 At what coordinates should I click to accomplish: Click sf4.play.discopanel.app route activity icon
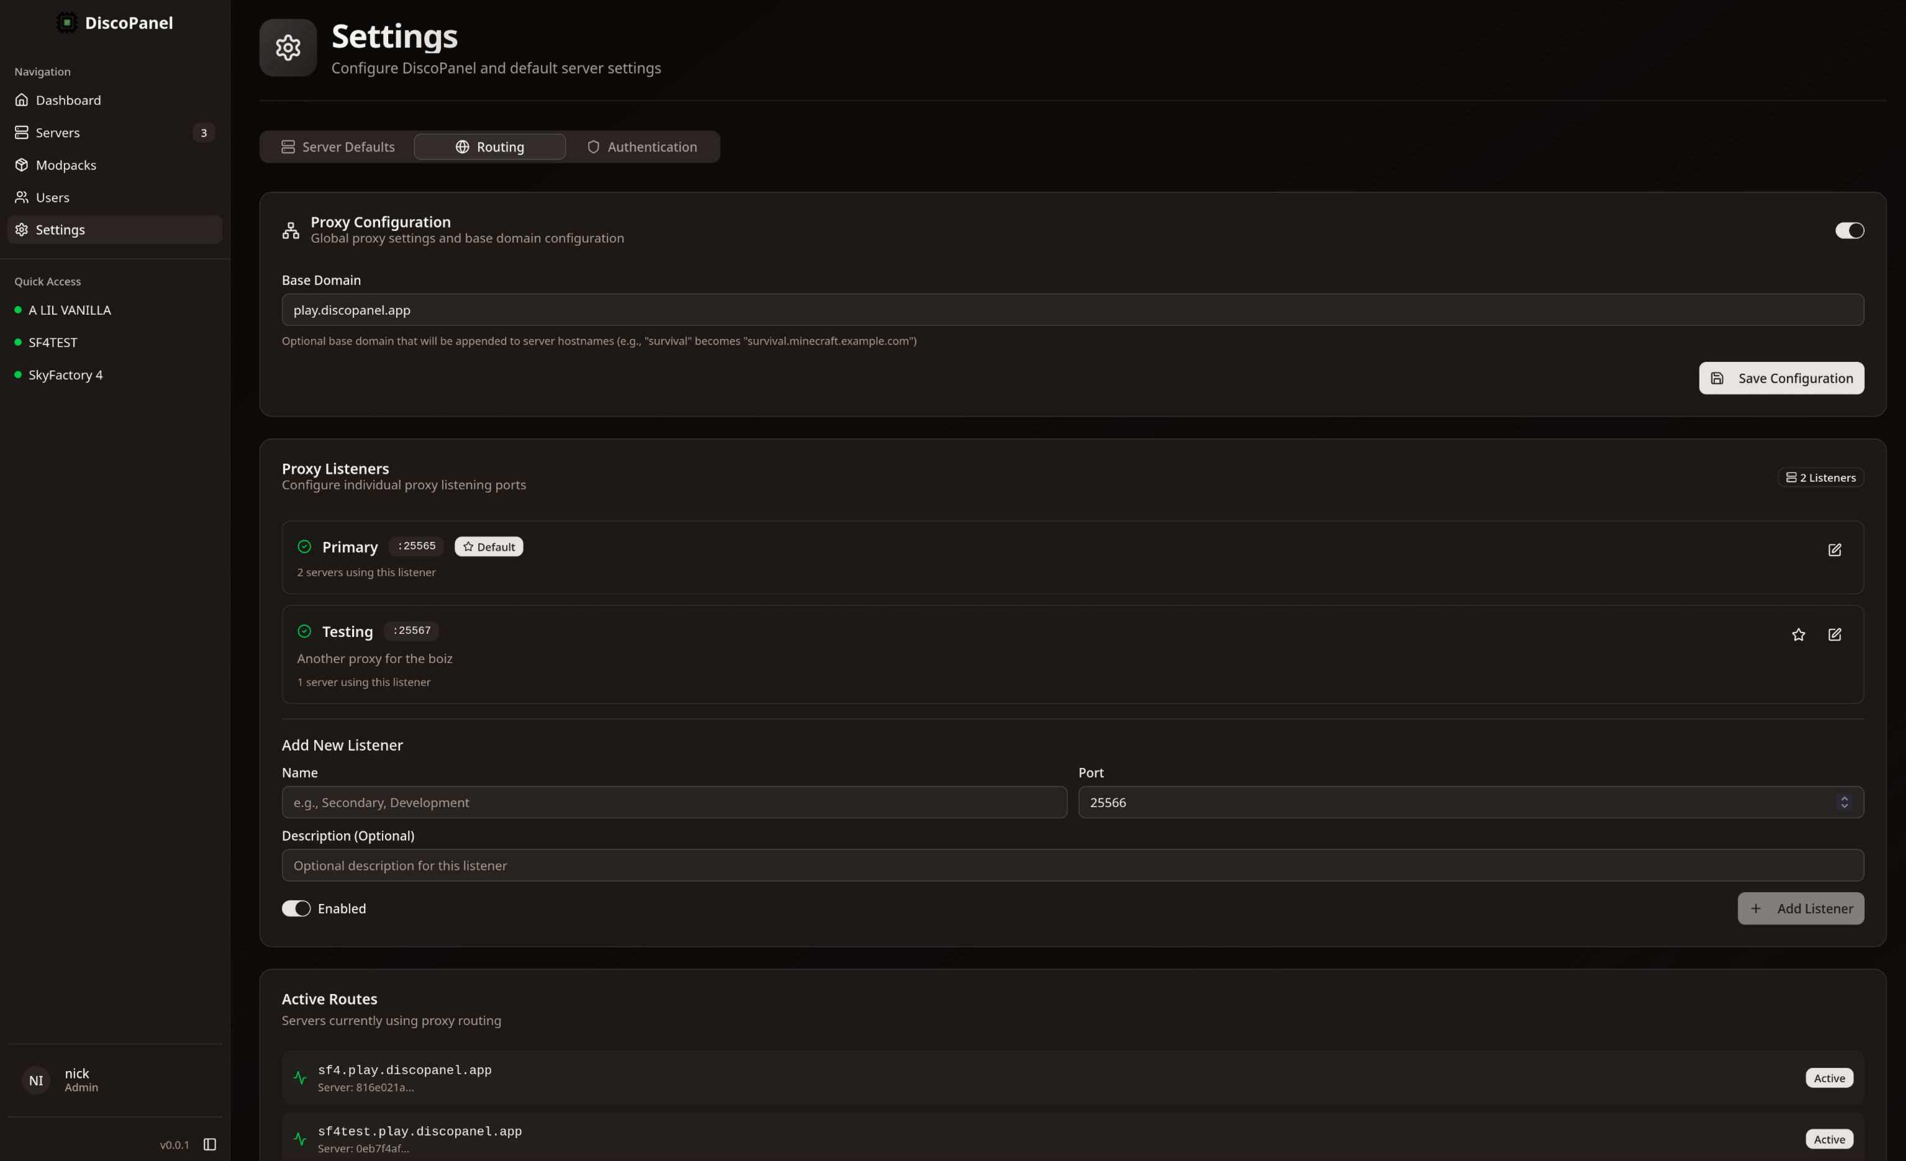300,1077
